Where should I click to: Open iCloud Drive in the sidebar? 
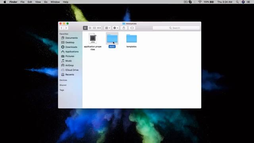70,70
